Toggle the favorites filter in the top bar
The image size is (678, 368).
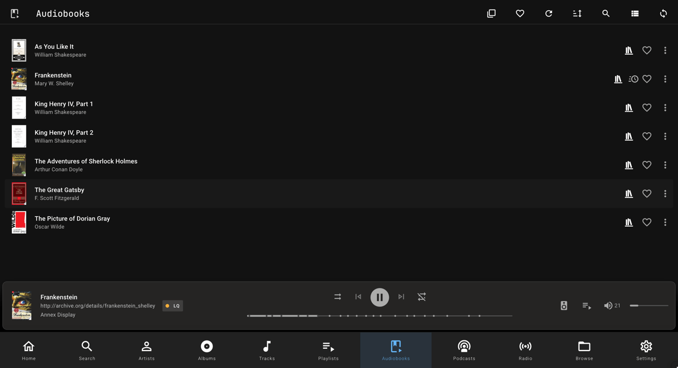coord(520,13)
